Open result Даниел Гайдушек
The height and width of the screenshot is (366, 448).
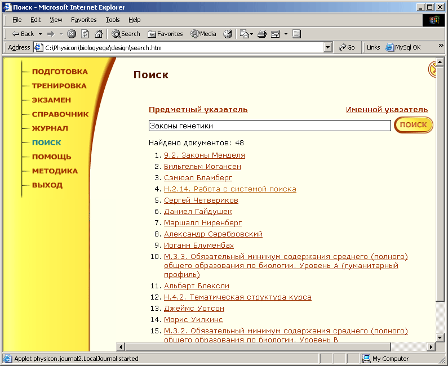[198, 212]
